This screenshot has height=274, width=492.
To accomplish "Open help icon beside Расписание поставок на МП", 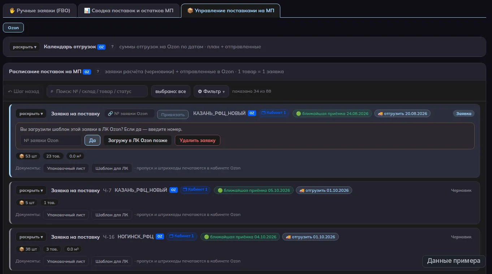I will [98, 72].
